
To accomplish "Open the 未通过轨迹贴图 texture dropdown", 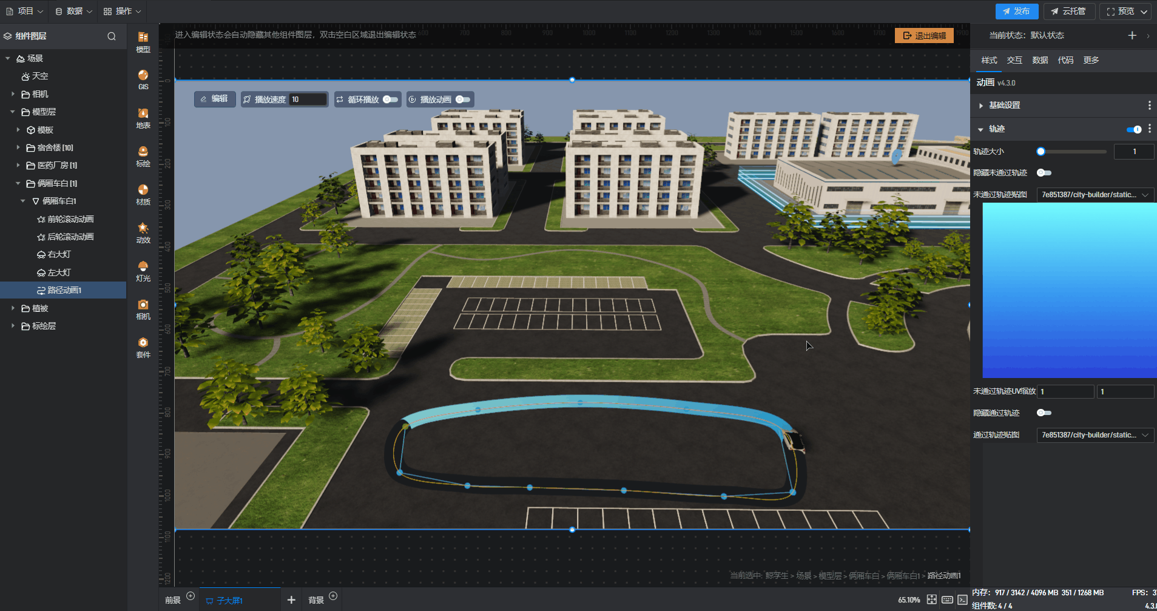I will [x=1095, y=195].
